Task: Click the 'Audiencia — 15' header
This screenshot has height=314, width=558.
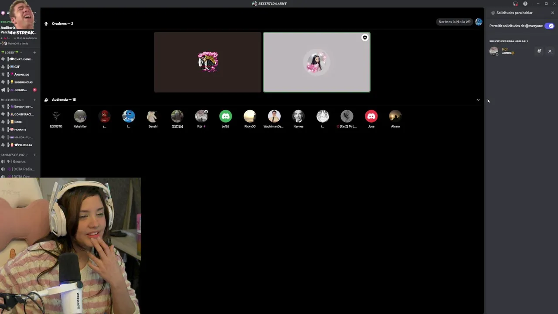Action: (64, 100)
